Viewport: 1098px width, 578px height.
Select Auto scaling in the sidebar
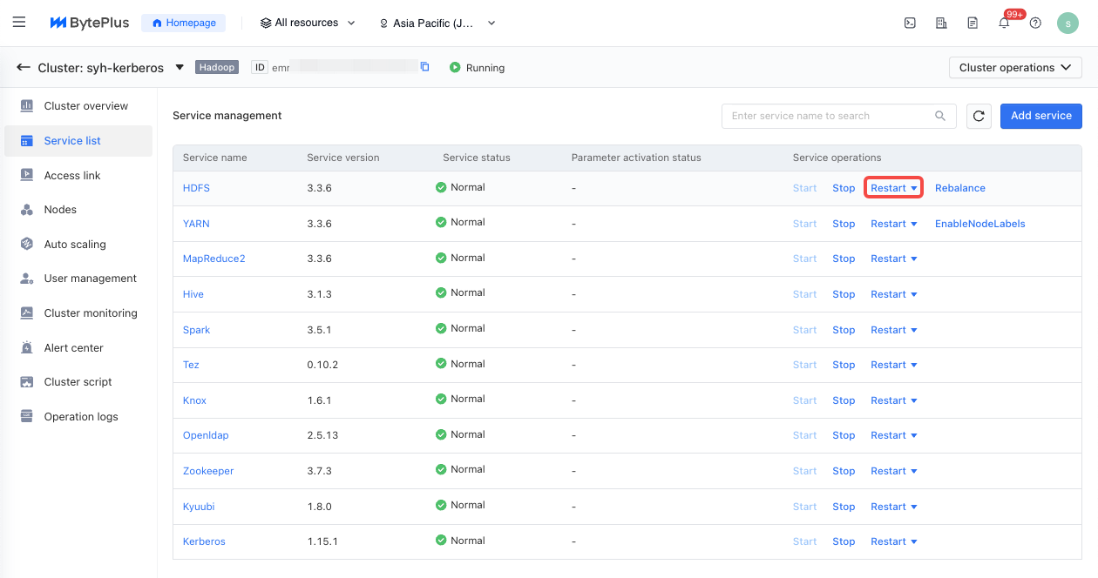point(75,245)
